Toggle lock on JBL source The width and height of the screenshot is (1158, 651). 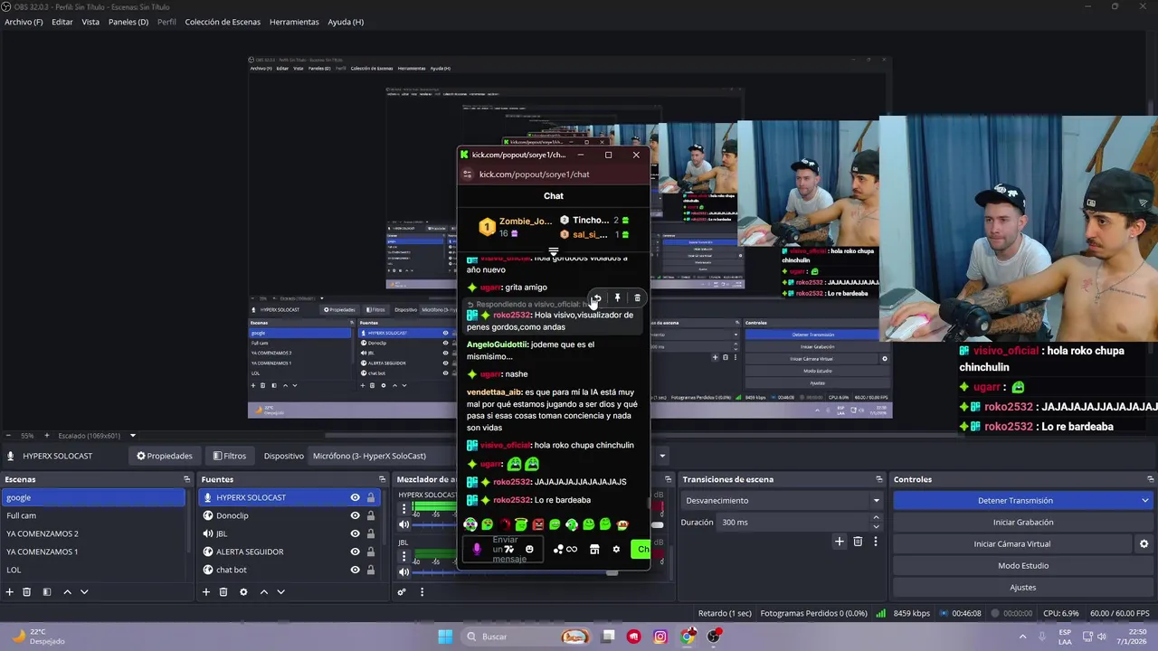click(371, 533)
